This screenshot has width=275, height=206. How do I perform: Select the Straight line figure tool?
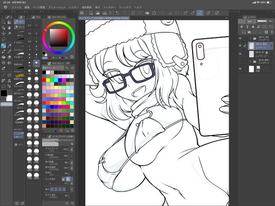(3, 75)
